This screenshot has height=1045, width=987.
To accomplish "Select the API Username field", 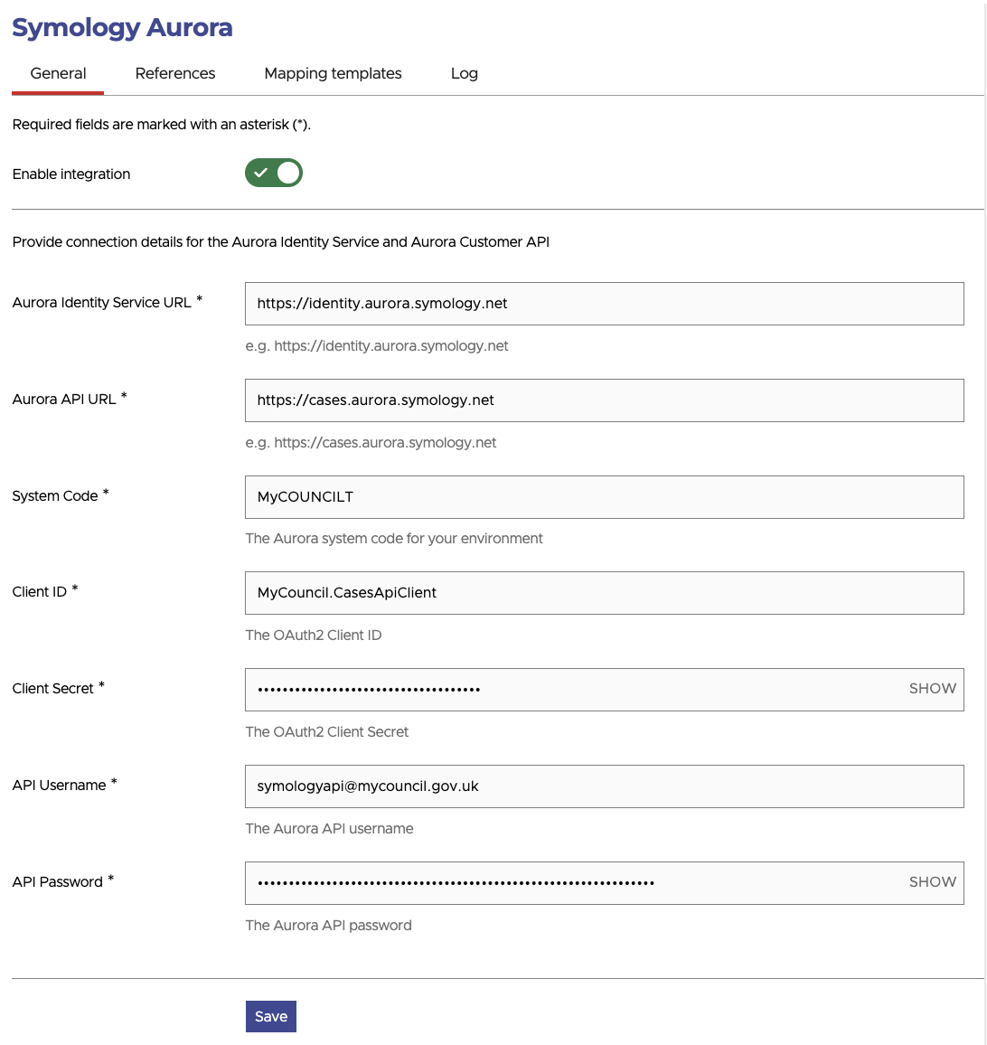I will 604,786.
